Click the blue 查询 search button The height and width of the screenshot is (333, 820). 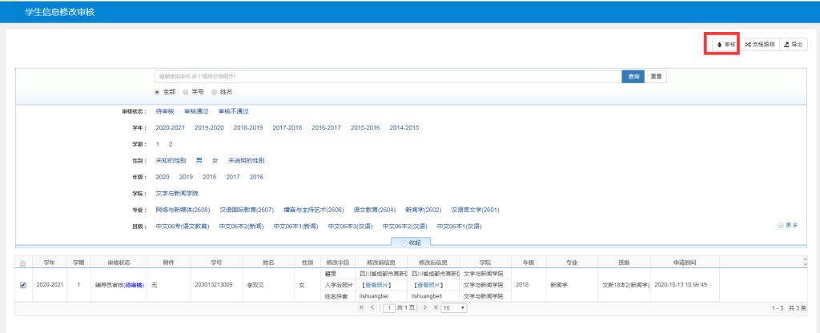click(633, 76)
